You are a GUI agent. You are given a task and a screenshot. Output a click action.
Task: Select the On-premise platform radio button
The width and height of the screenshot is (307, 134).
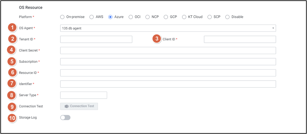(x=62, y=17)
